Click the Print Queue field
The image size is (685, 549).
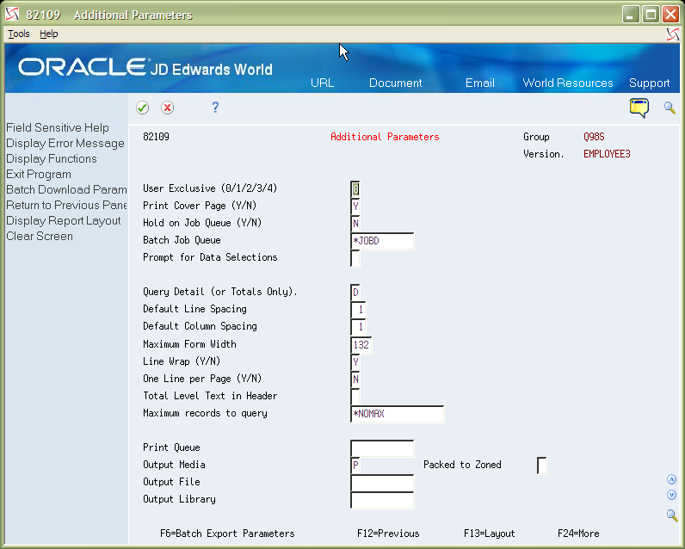382,448
